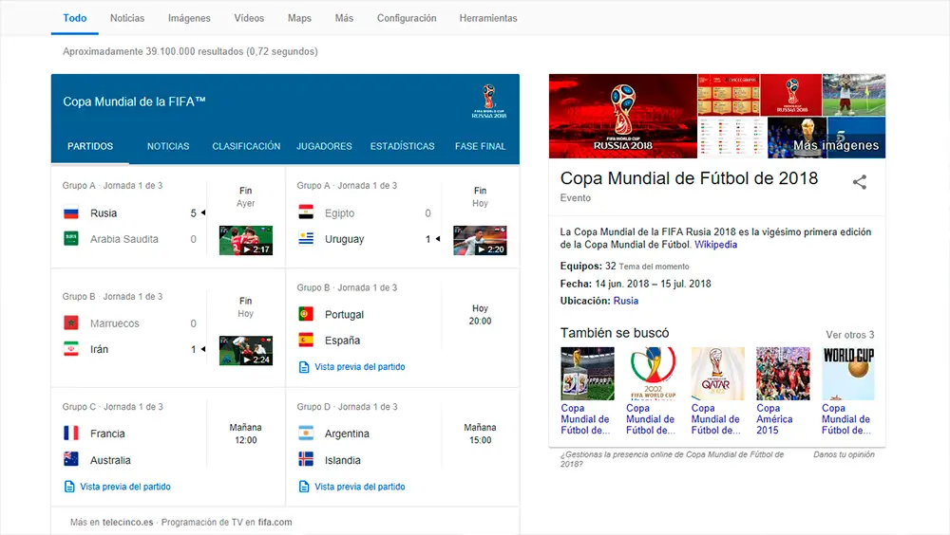Open the large Russia 2018 trophy image
Image resolution: width=950 pixels, height=535 pixels.
623,116
